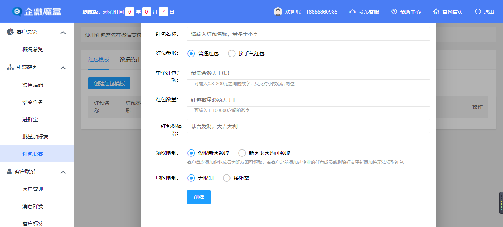Viewport: 503px width, 227px height.
Task: Click the 客户联系 person icon
Action: click(10, 172)
